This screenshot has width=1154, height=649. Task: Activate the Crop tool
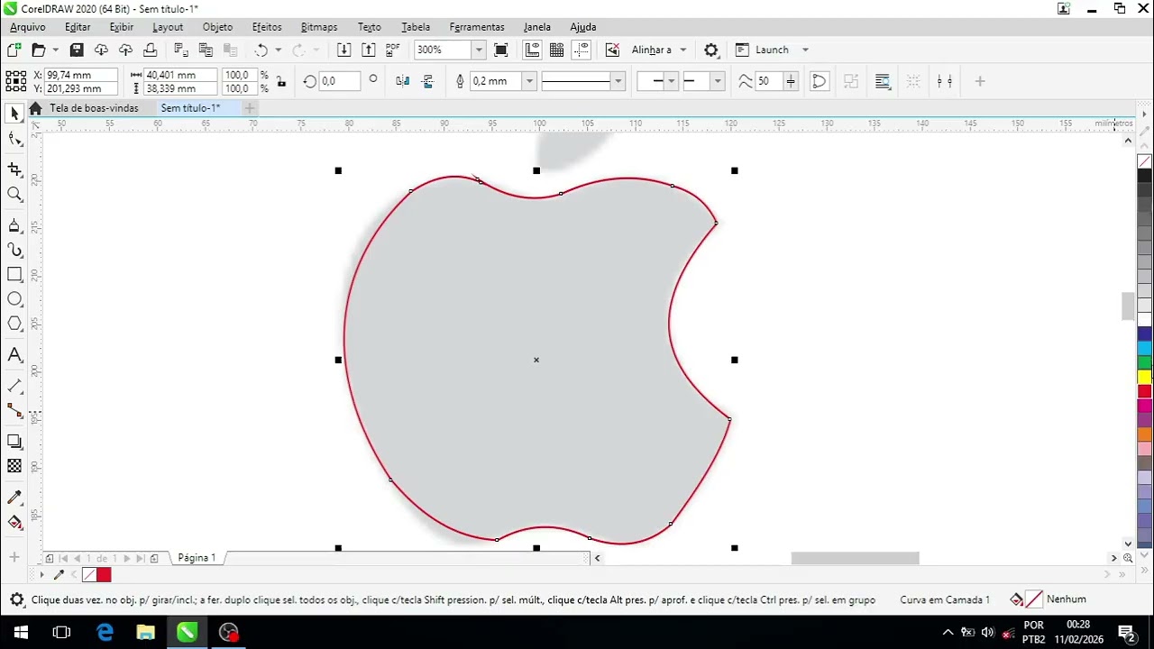click(14, 169)
